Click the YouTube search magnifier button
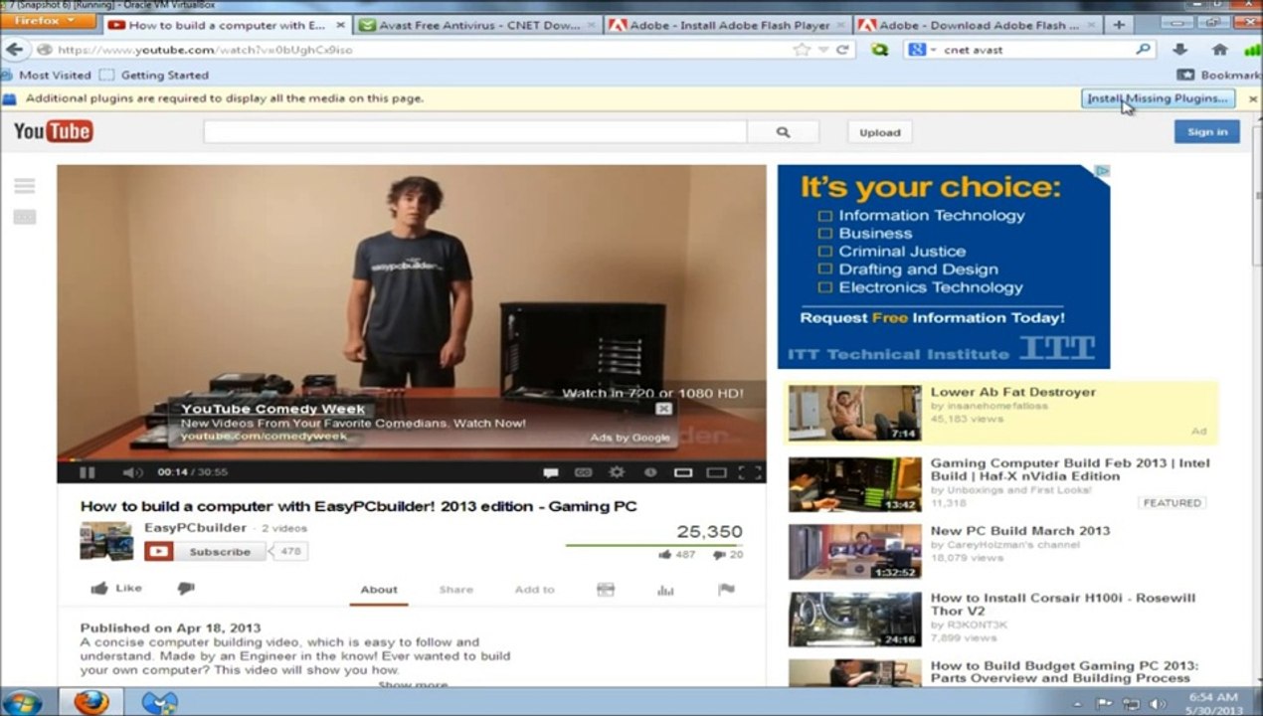This screenshot has width=1263, height=716. click(x=783, y=131)
